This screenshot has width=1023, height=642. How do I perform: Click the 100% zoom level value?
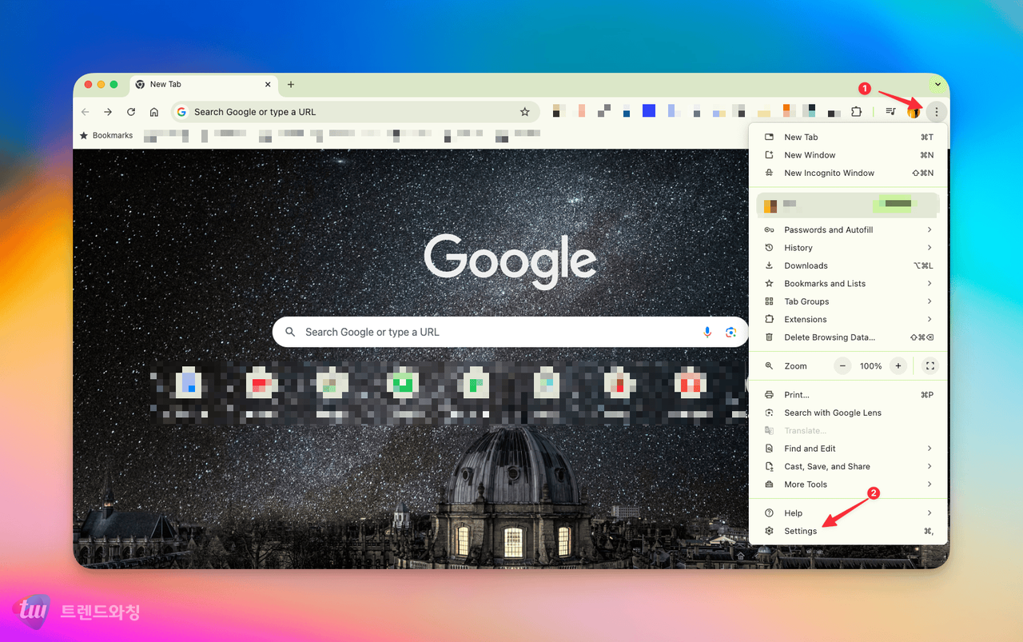coord(870,366)
